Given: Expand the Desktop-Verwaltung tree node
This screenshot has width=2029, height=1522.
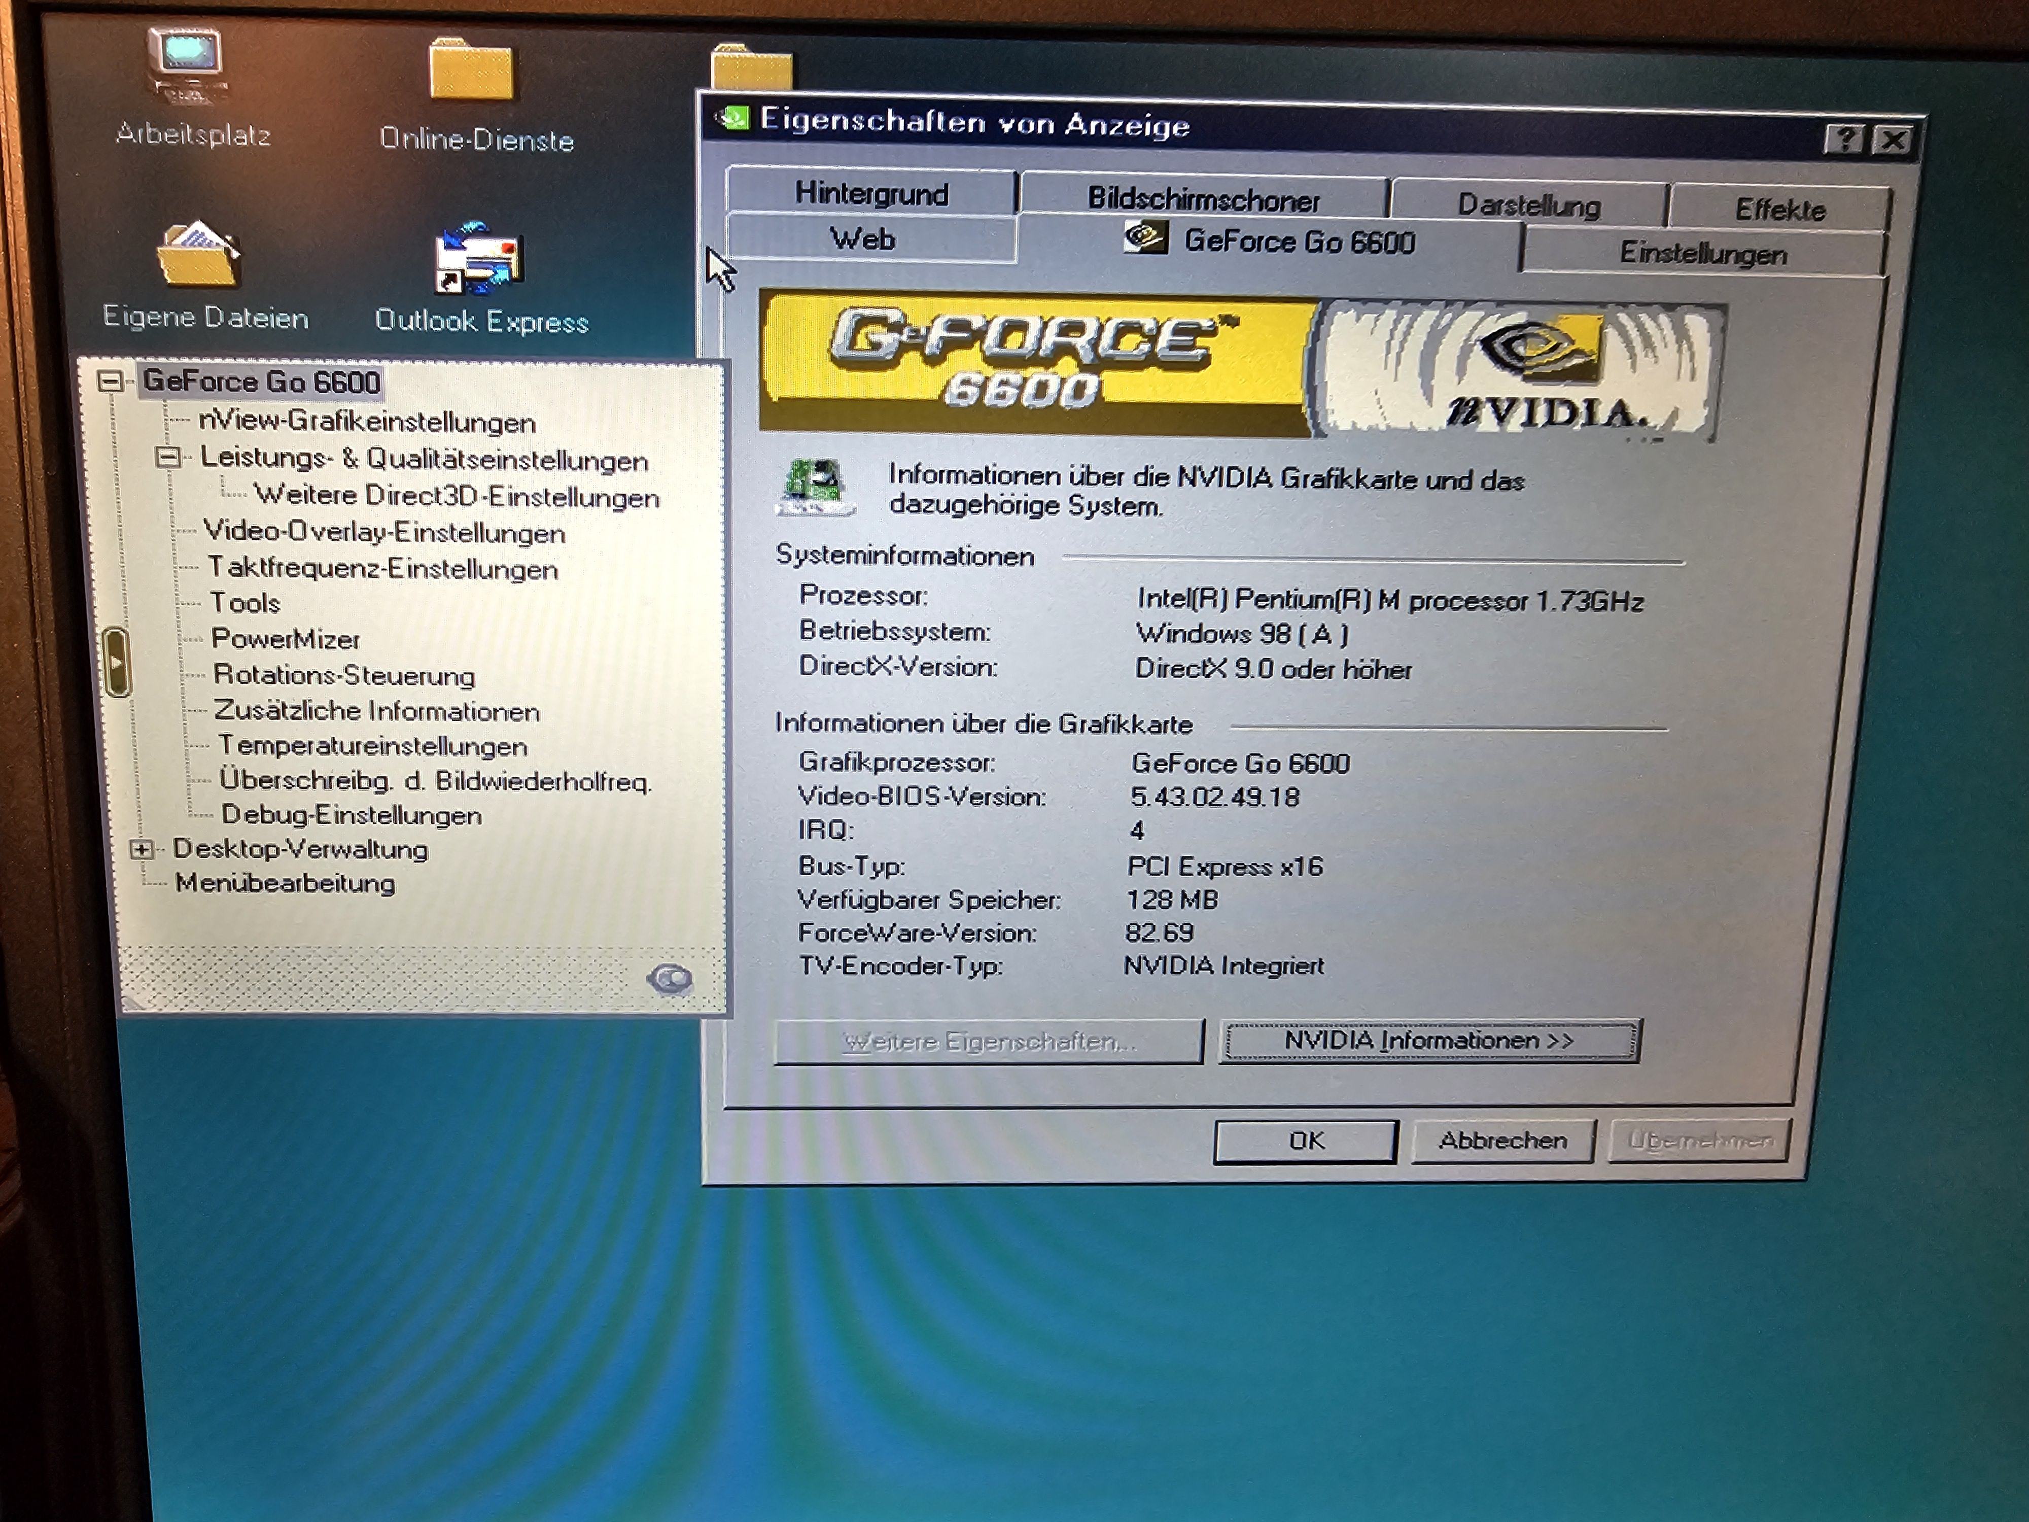Looking at the screenshot, I should (141, 849).
